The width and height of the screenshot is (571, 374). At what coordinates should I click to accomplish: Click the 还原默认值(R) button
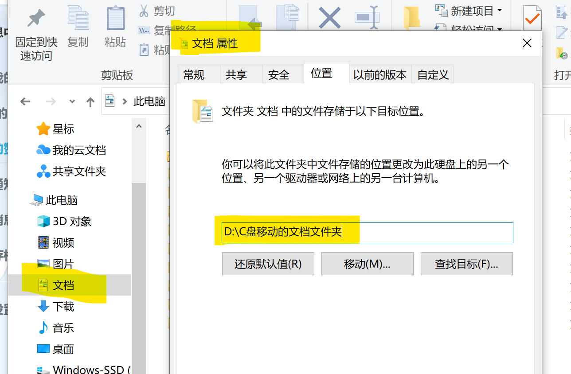coord(268,264)
